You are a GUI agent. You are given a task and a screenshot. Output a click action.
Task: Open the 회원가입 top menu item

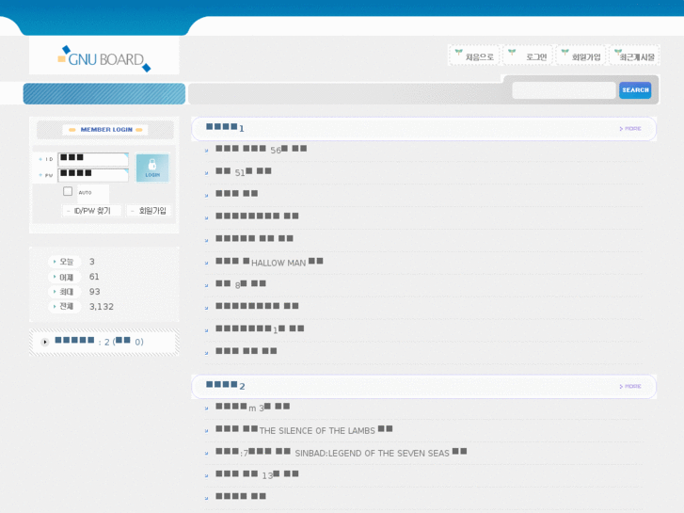pyautogui.click(x=581, y=56)
